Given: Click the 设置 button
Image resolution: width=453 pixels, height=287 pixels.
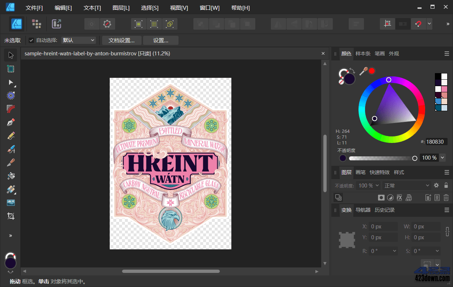Looking at the screenshot, I should 160,40.
